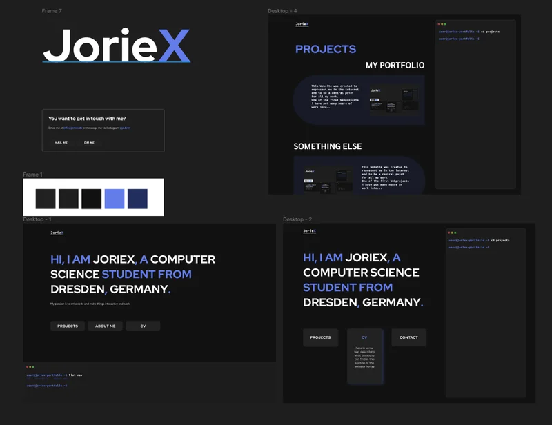Select the 'SOMETHING ELSE' heading
The width and height of the screenshot is (552, 425).
[328, 146]
